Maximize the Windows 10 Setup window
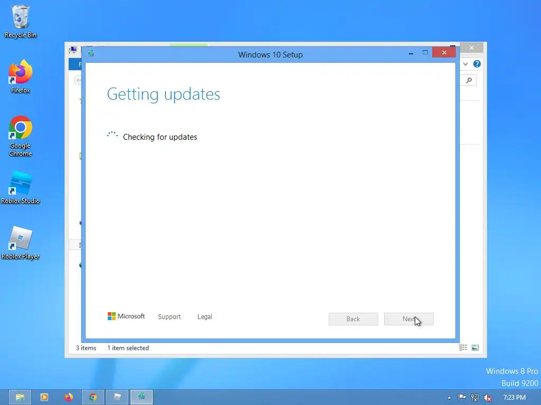Screen dimensions: 541x405 click(425, 52)
